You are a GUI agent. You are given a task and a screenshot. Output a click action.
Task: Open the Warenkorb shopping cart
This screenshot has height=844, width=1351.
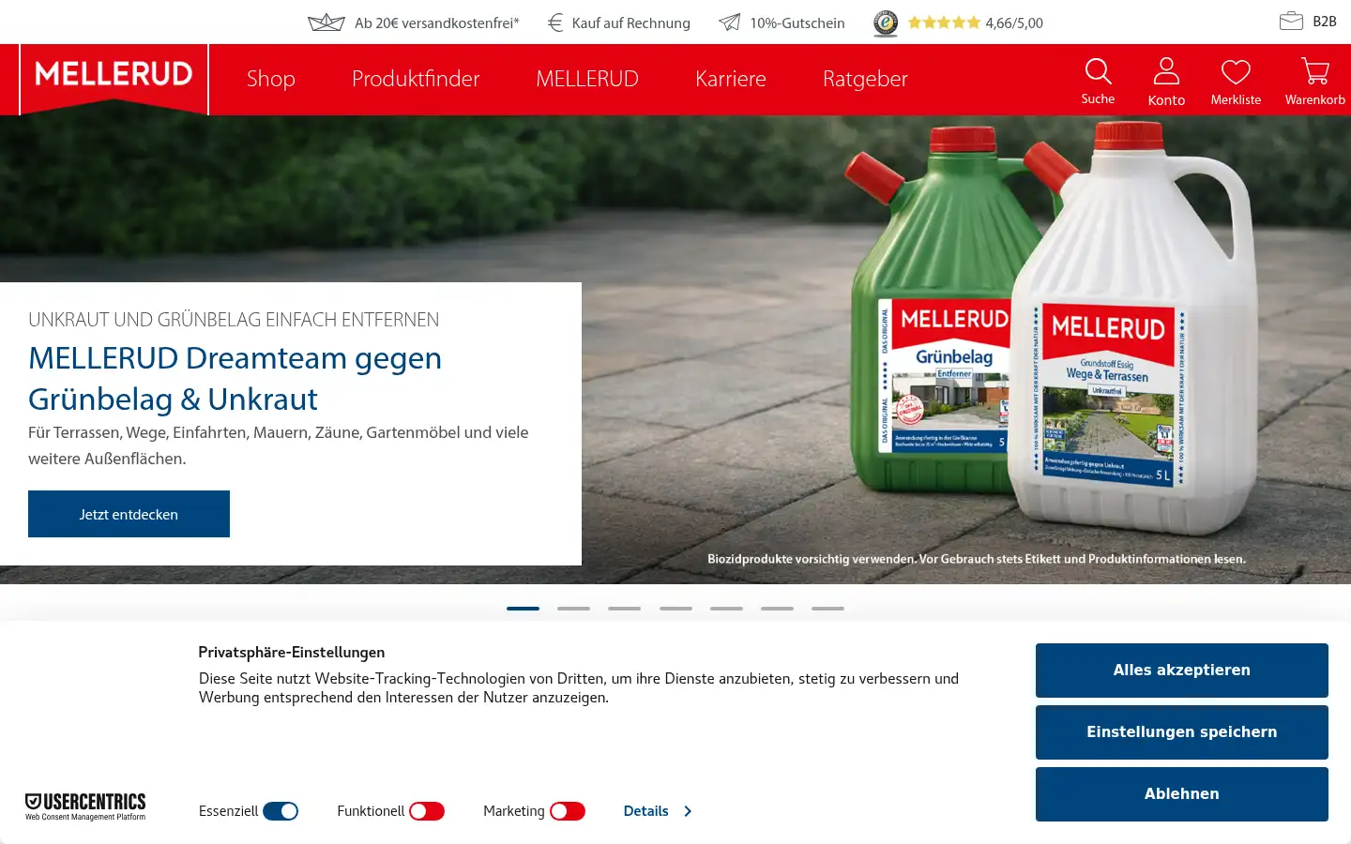[x=1314, y=72]
